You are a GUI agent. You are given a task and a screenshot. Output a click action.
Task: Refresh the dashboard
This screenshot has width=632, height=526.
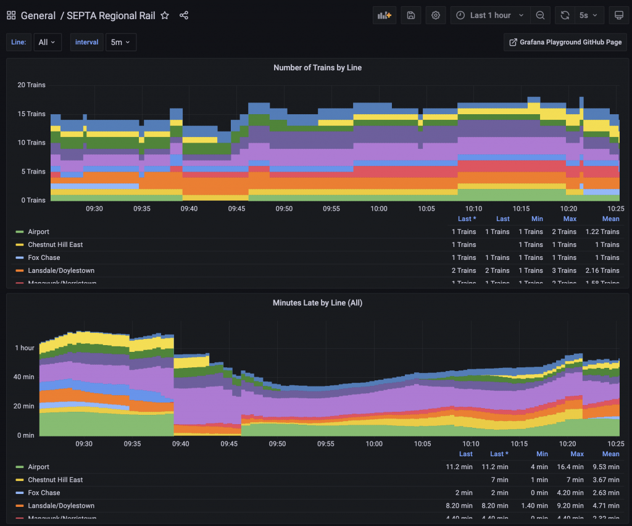(565, 15)
